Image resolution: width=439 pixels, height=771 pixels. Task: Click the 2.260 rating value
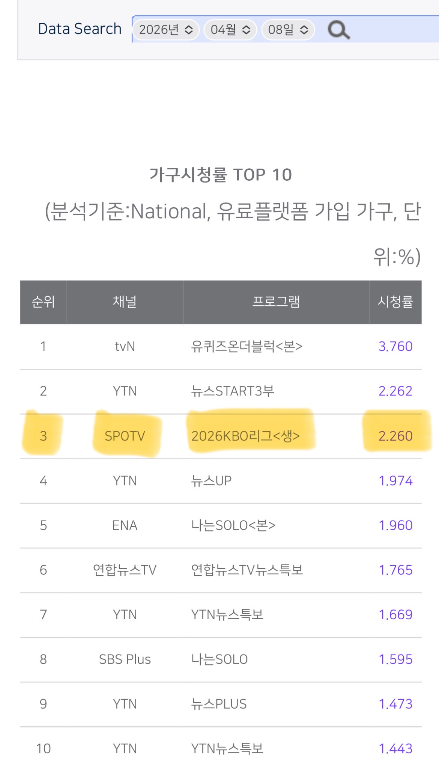(395, 436)
